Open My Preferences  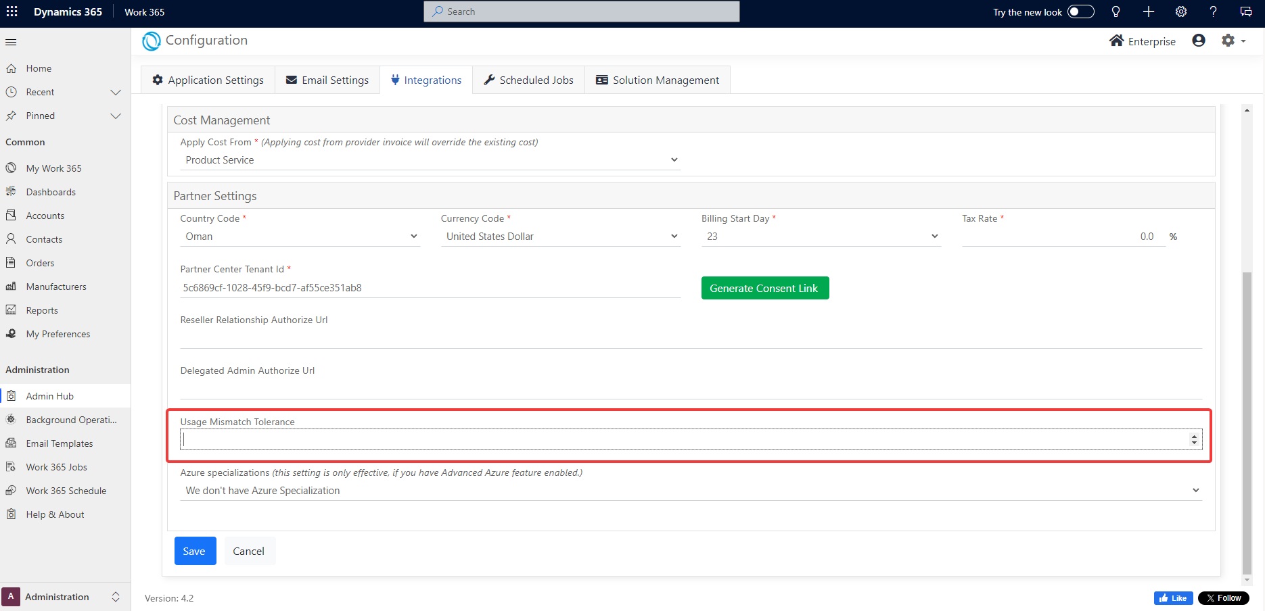tap(65, 334)
